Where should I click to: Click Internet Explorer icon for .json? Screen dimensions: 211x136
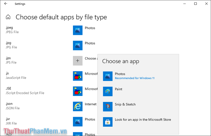(78, 107)
